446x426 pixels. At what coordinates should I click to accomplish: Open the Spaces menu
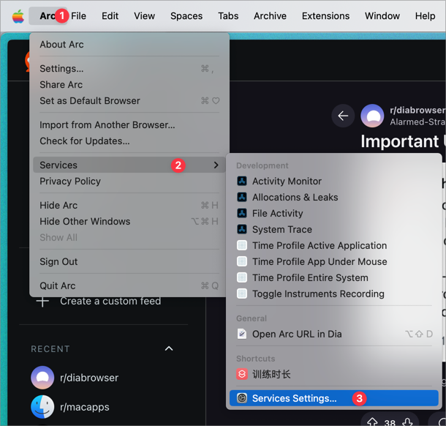coord(186,16)
